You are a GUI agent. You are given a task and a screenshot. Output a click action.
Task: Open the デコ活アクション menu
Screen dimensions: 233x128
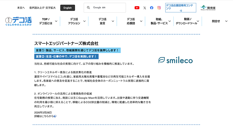coord(74,21)
